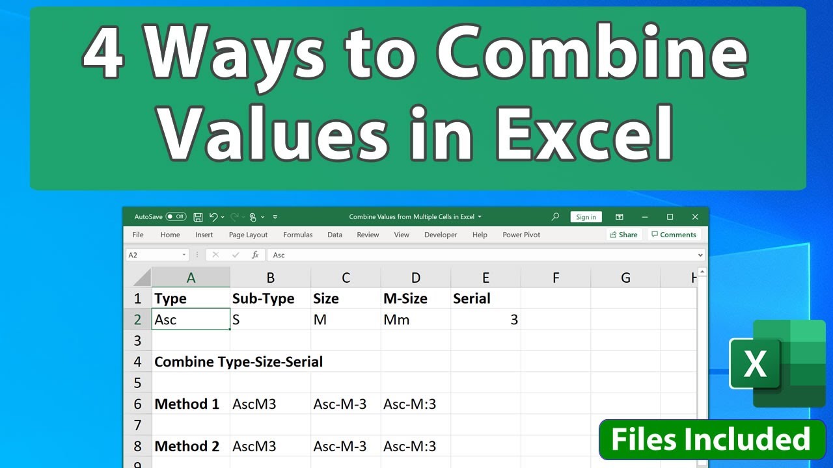The image size is (833, 468).
Task: Open Customize Quick Access Toolbar dropdown
Action: click(x=275, y=217)
